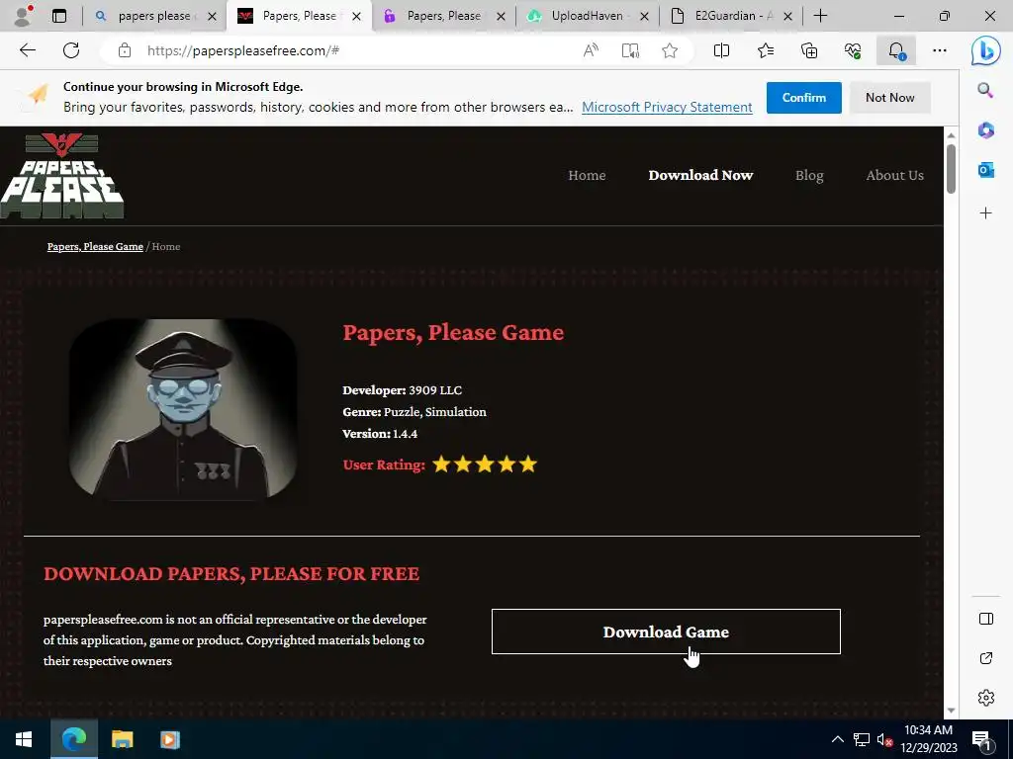Viewport: 1013px width, 759px height.
Task: Close the purple-icon Papers, Please tab
Action: click(x=501, y=16)
